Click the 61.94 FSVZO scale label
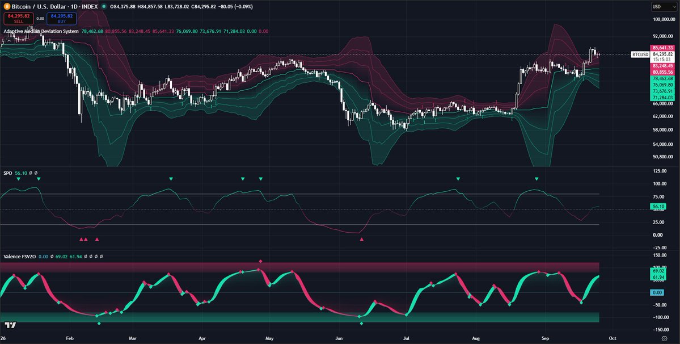The image size is (680, 344). pyautogui.click(x=658, y=277)
